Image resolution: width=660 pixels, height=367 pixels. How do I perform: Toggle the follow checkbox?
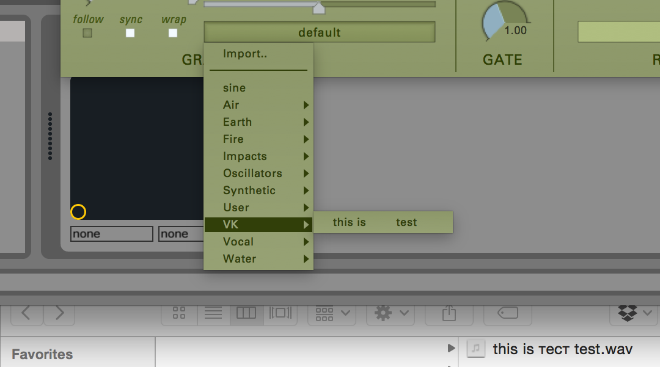(87, 33)
